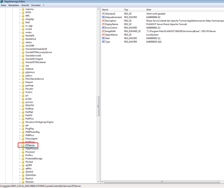Click the folder icon next to NTDS
The height and width of the screenshot is (188, 224).
[23, 13]
